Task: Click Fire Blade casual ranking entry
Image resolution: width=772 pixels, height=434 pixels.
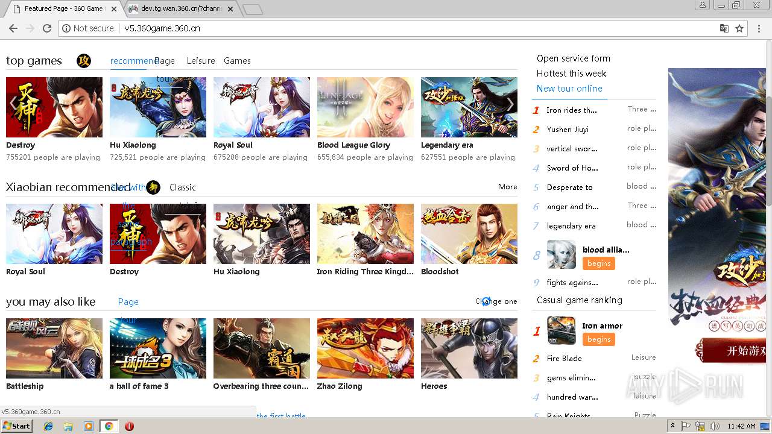Action: pos(565,359)
